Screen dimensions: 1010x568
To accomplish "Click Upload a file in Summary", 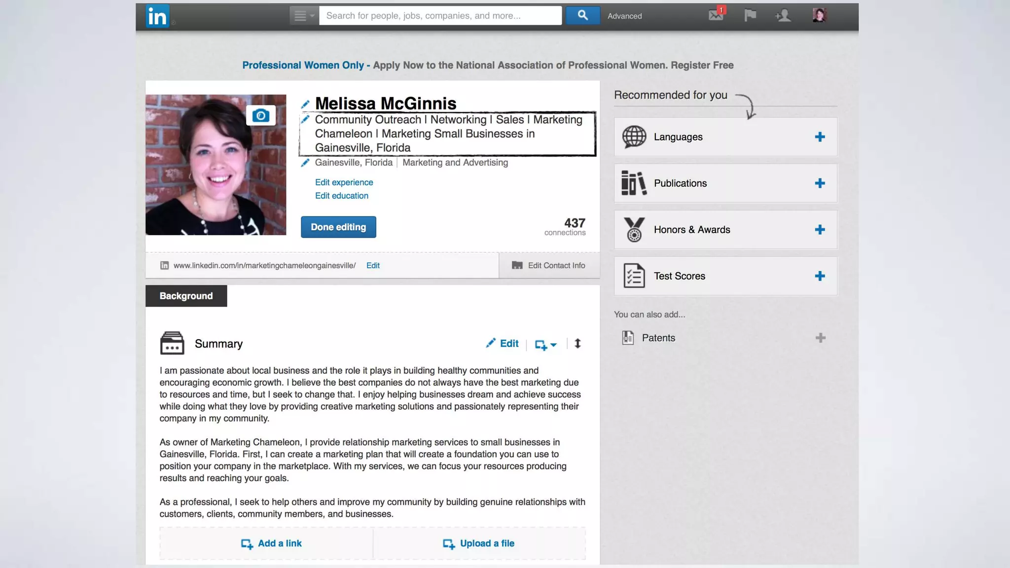I will click(x=479, y=543).
